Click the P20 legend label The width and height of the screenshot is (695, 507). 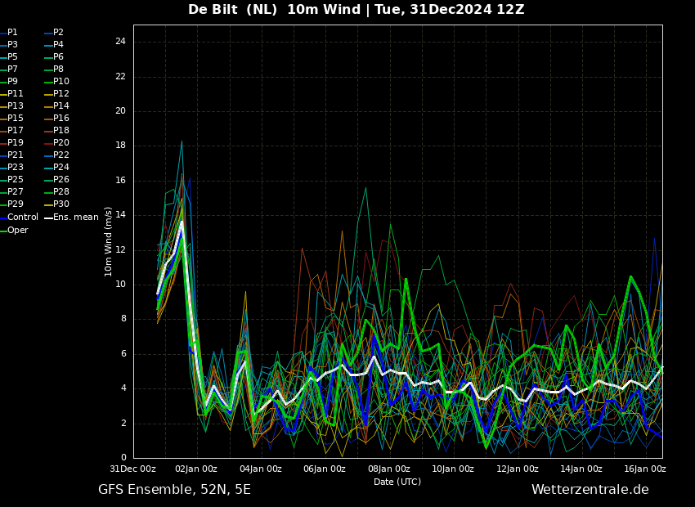coord(56,143)
